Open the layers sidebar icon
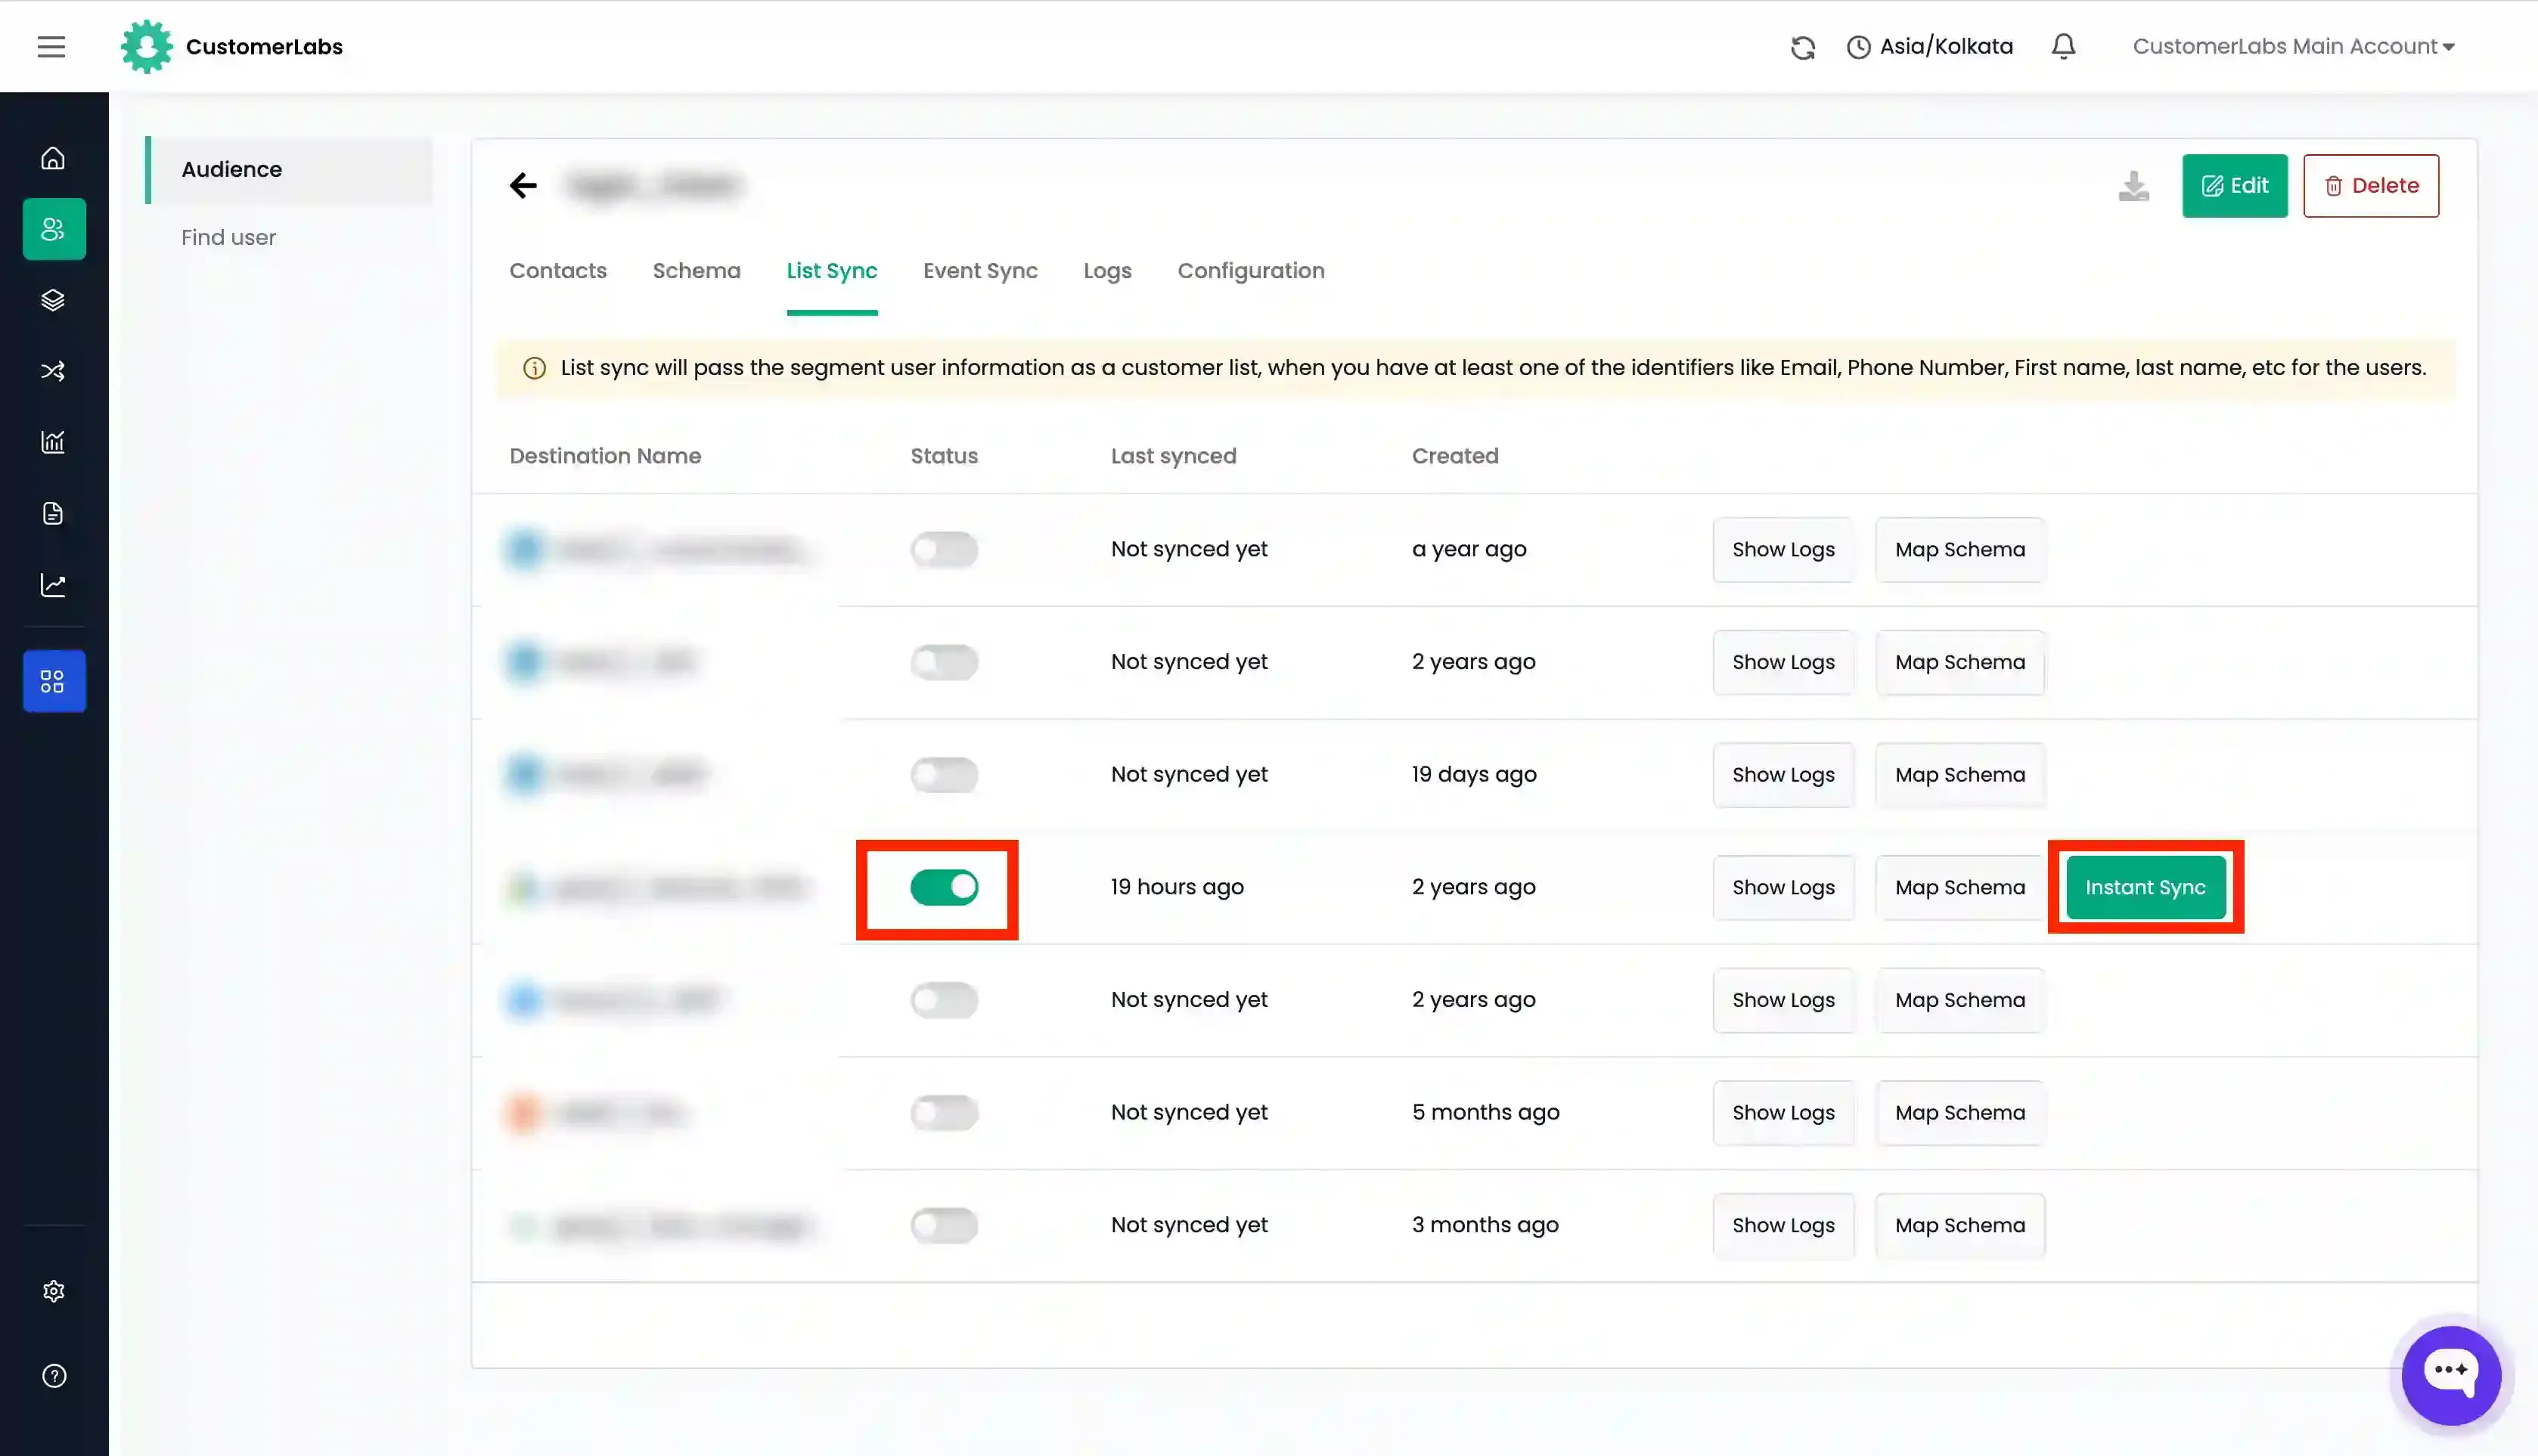This screenshot has height=1456, width=2538. (x=53, y=300)
